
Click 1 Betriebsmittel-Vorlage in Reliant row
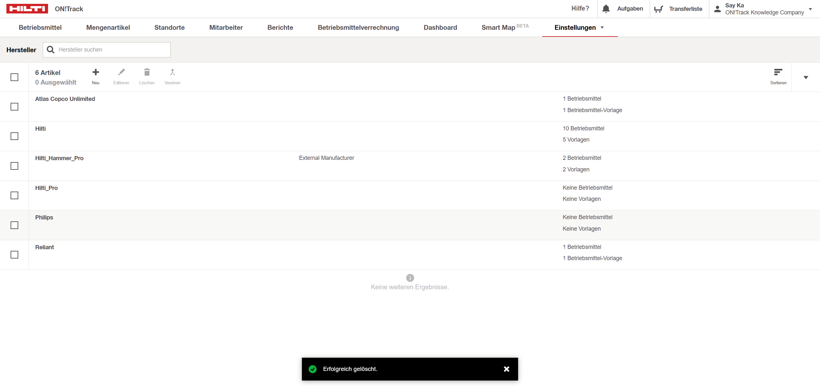pyautogui.click(x=592, y=258)
